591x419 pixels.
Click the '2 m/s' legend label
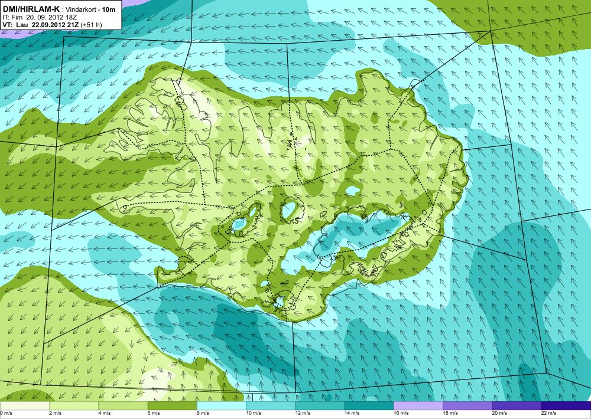click(56, 413)
